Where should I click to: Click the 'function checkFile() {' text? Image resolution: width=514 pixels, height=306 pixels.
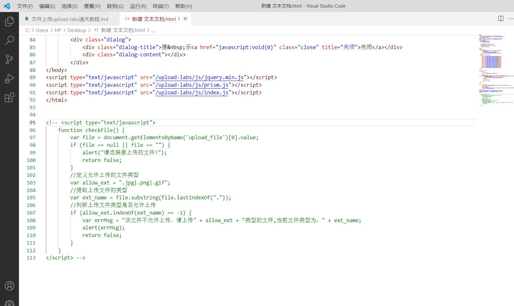(91, 130)
